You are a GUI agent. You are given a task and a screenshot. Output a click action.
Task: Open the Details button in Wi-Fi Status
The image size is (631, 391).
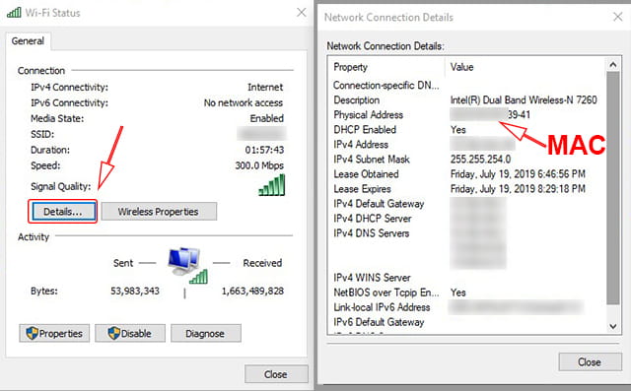(x=63, y=212)
